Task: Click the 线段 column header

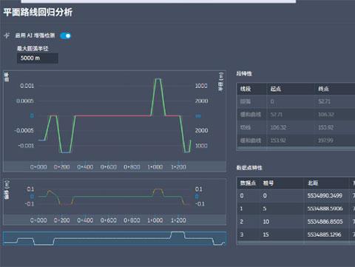Action: pyautogui.click(x=246, y=89)
